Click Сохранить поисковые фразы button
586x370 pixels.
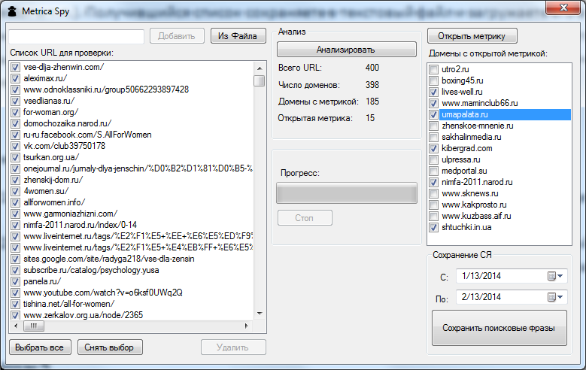tap(499, 329)
